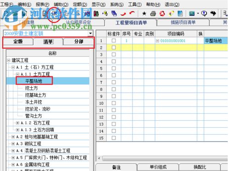Click the list icon circled in the toolbar

pyautogui.click(x=54, y=14)
